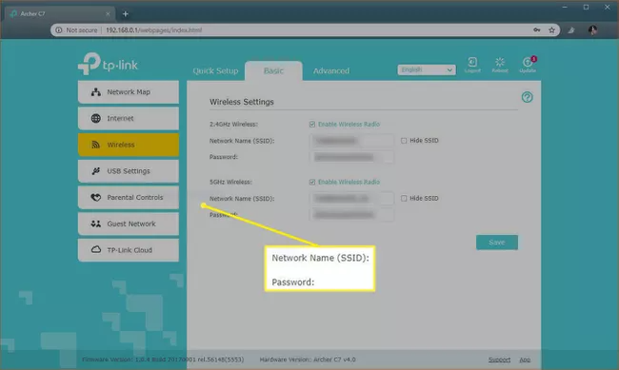The image size is (619, 370).
Task: Open the App link in footer
Action: [525, 360]
